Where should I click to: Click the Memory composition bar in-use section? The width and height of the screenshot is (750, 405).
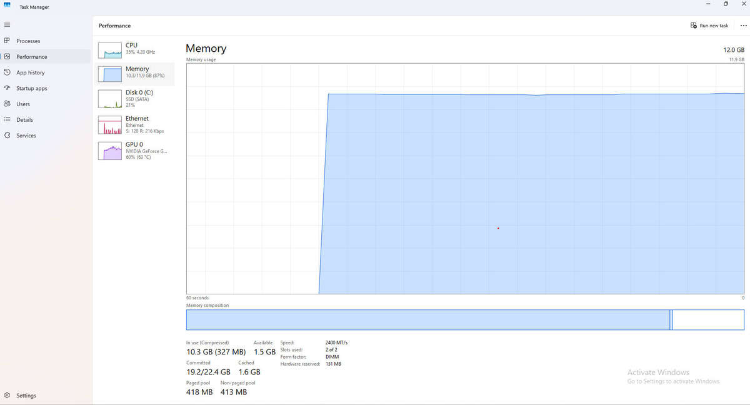428,319
